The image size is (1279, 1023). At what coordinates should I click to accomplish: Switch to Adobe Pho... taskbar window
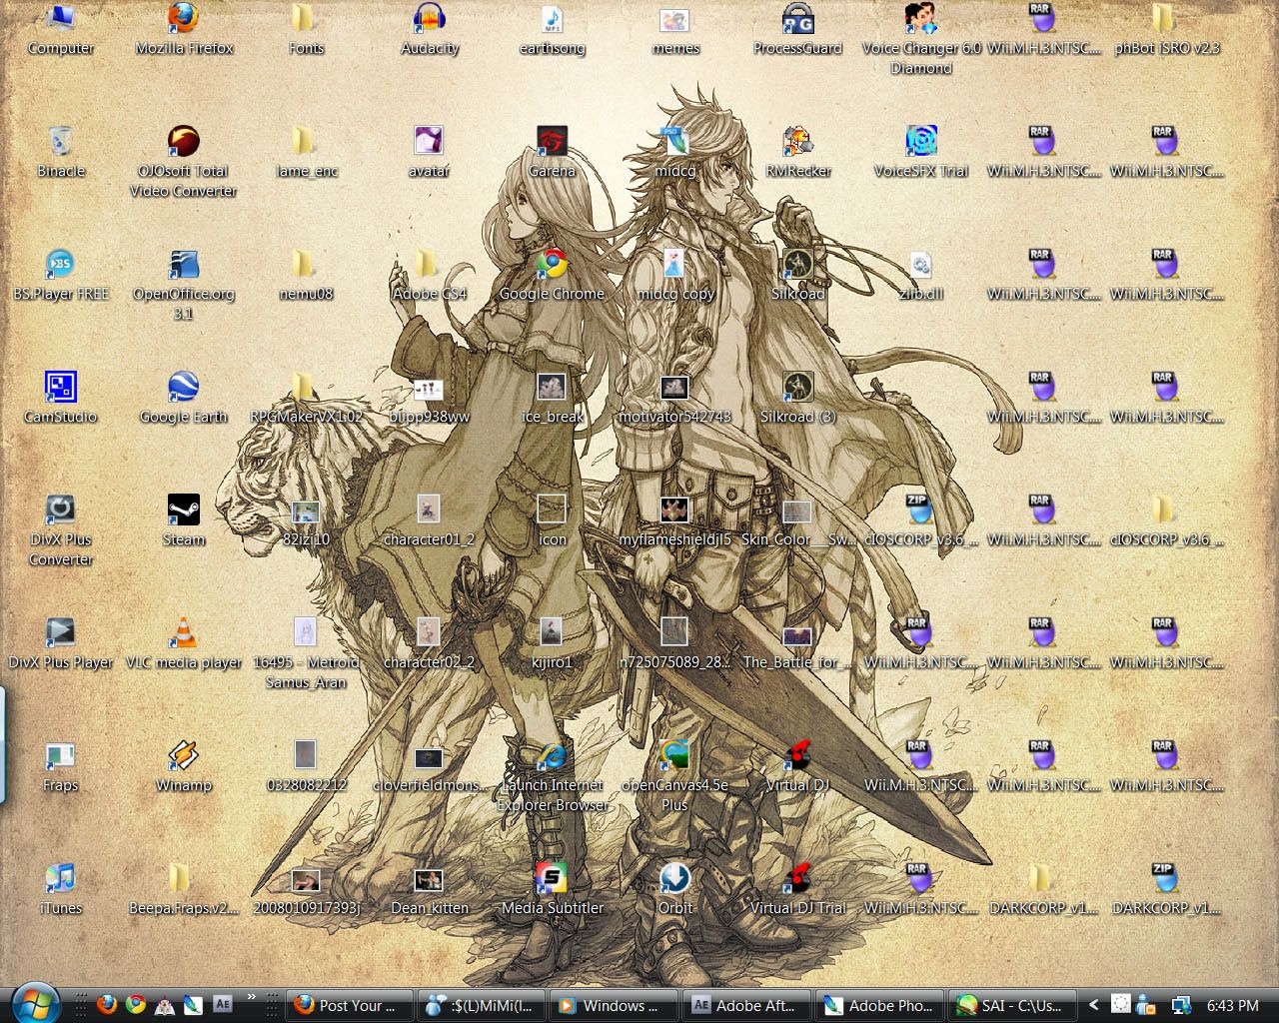(x=877, y=1005)
